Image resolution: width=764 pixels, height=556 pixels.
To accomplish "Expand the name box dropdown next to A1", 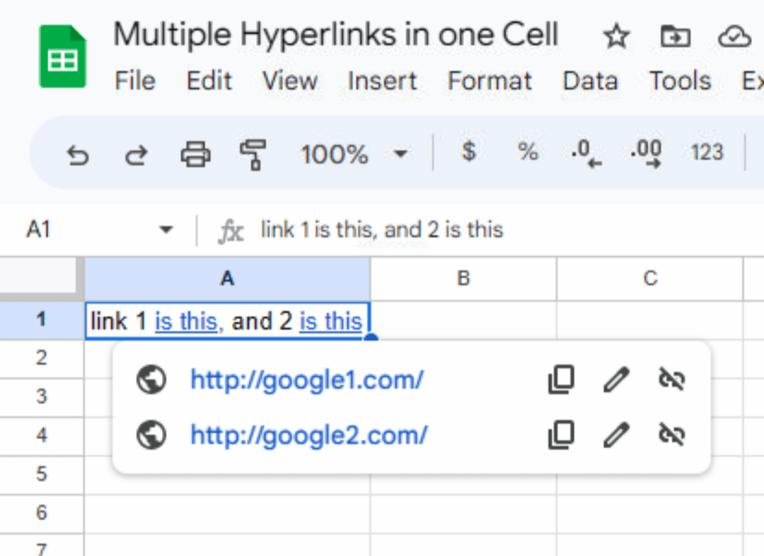I will click(165, 228).
